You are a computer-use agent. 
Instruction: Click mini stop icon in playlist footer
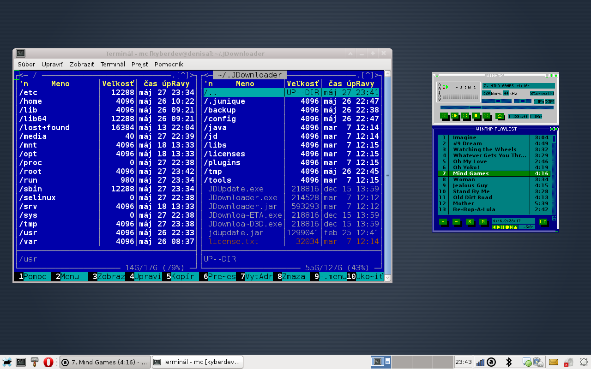point(507,227)
